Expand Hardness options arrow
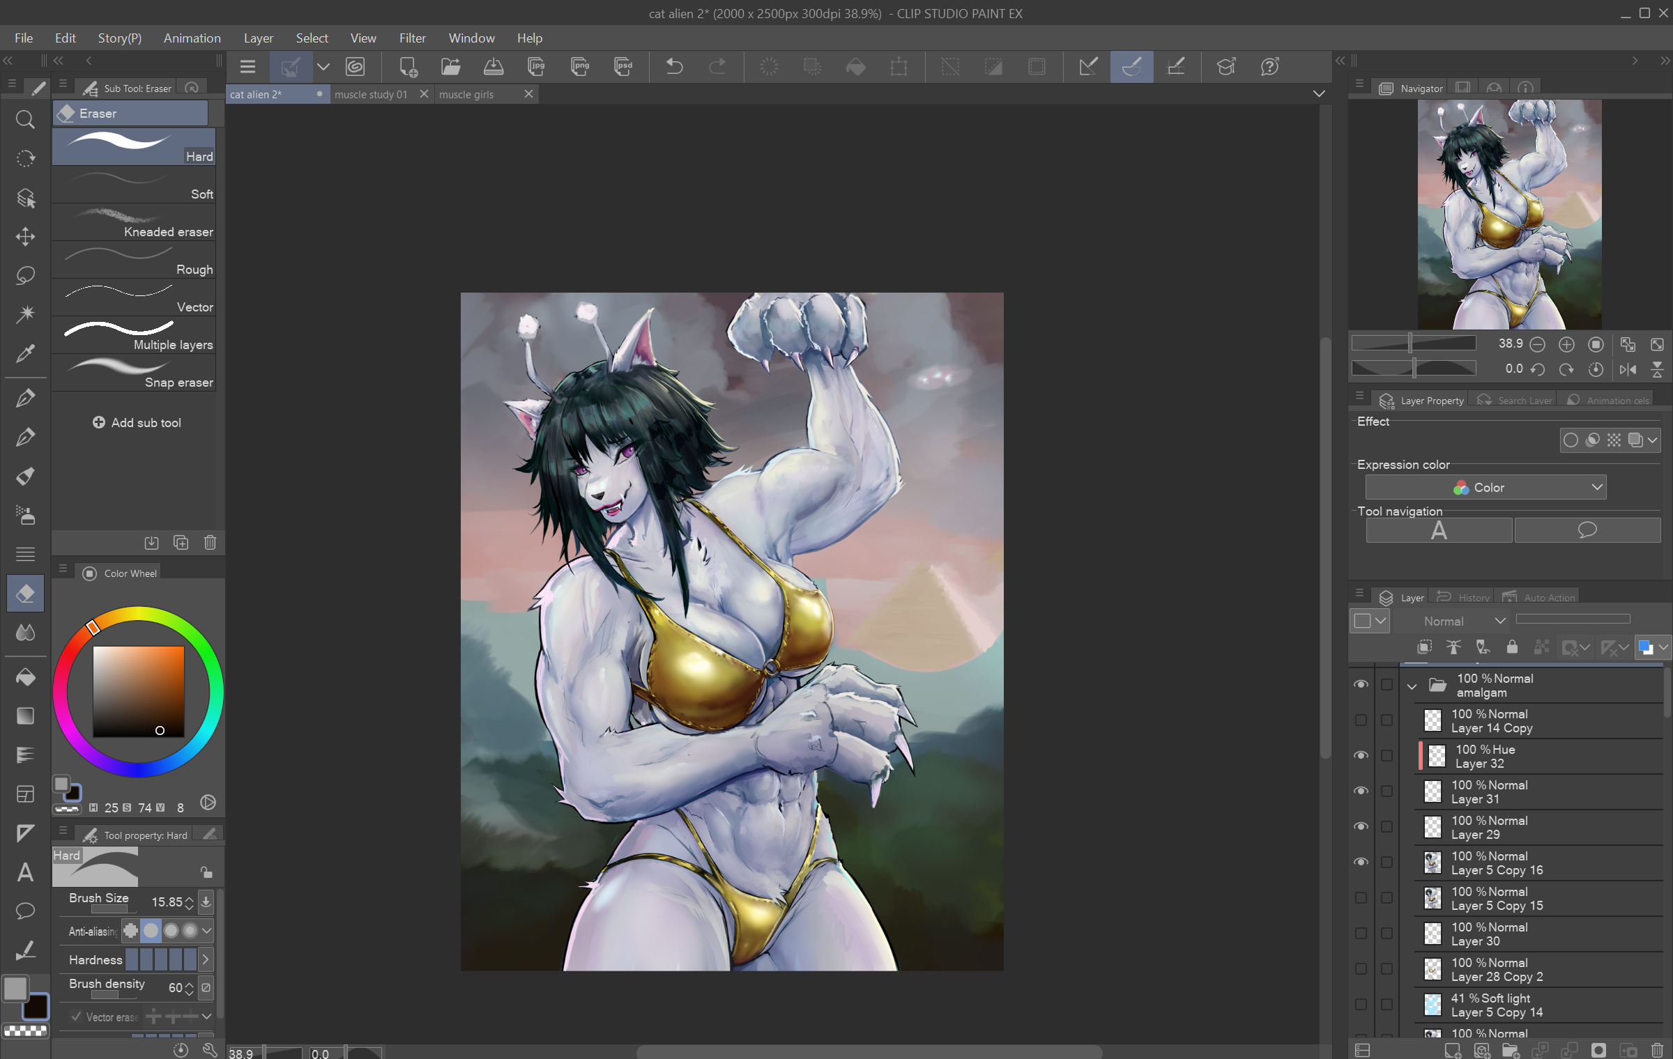 [x=206, y=960]
